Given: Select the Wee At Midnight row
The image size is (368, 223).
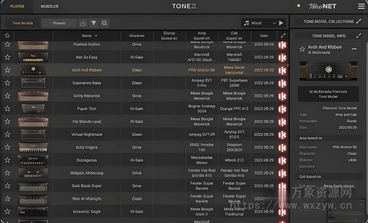Looking at the screenshot, I should click(x=145, y=199).
